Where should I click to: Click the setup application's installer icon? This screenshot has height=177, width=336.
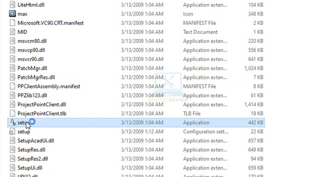pos(12,122)
